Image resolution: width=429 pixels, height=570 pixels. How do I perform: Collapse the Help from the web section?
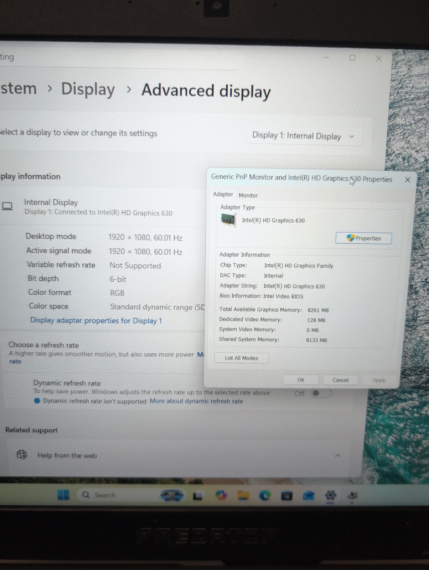pos(338,455)
